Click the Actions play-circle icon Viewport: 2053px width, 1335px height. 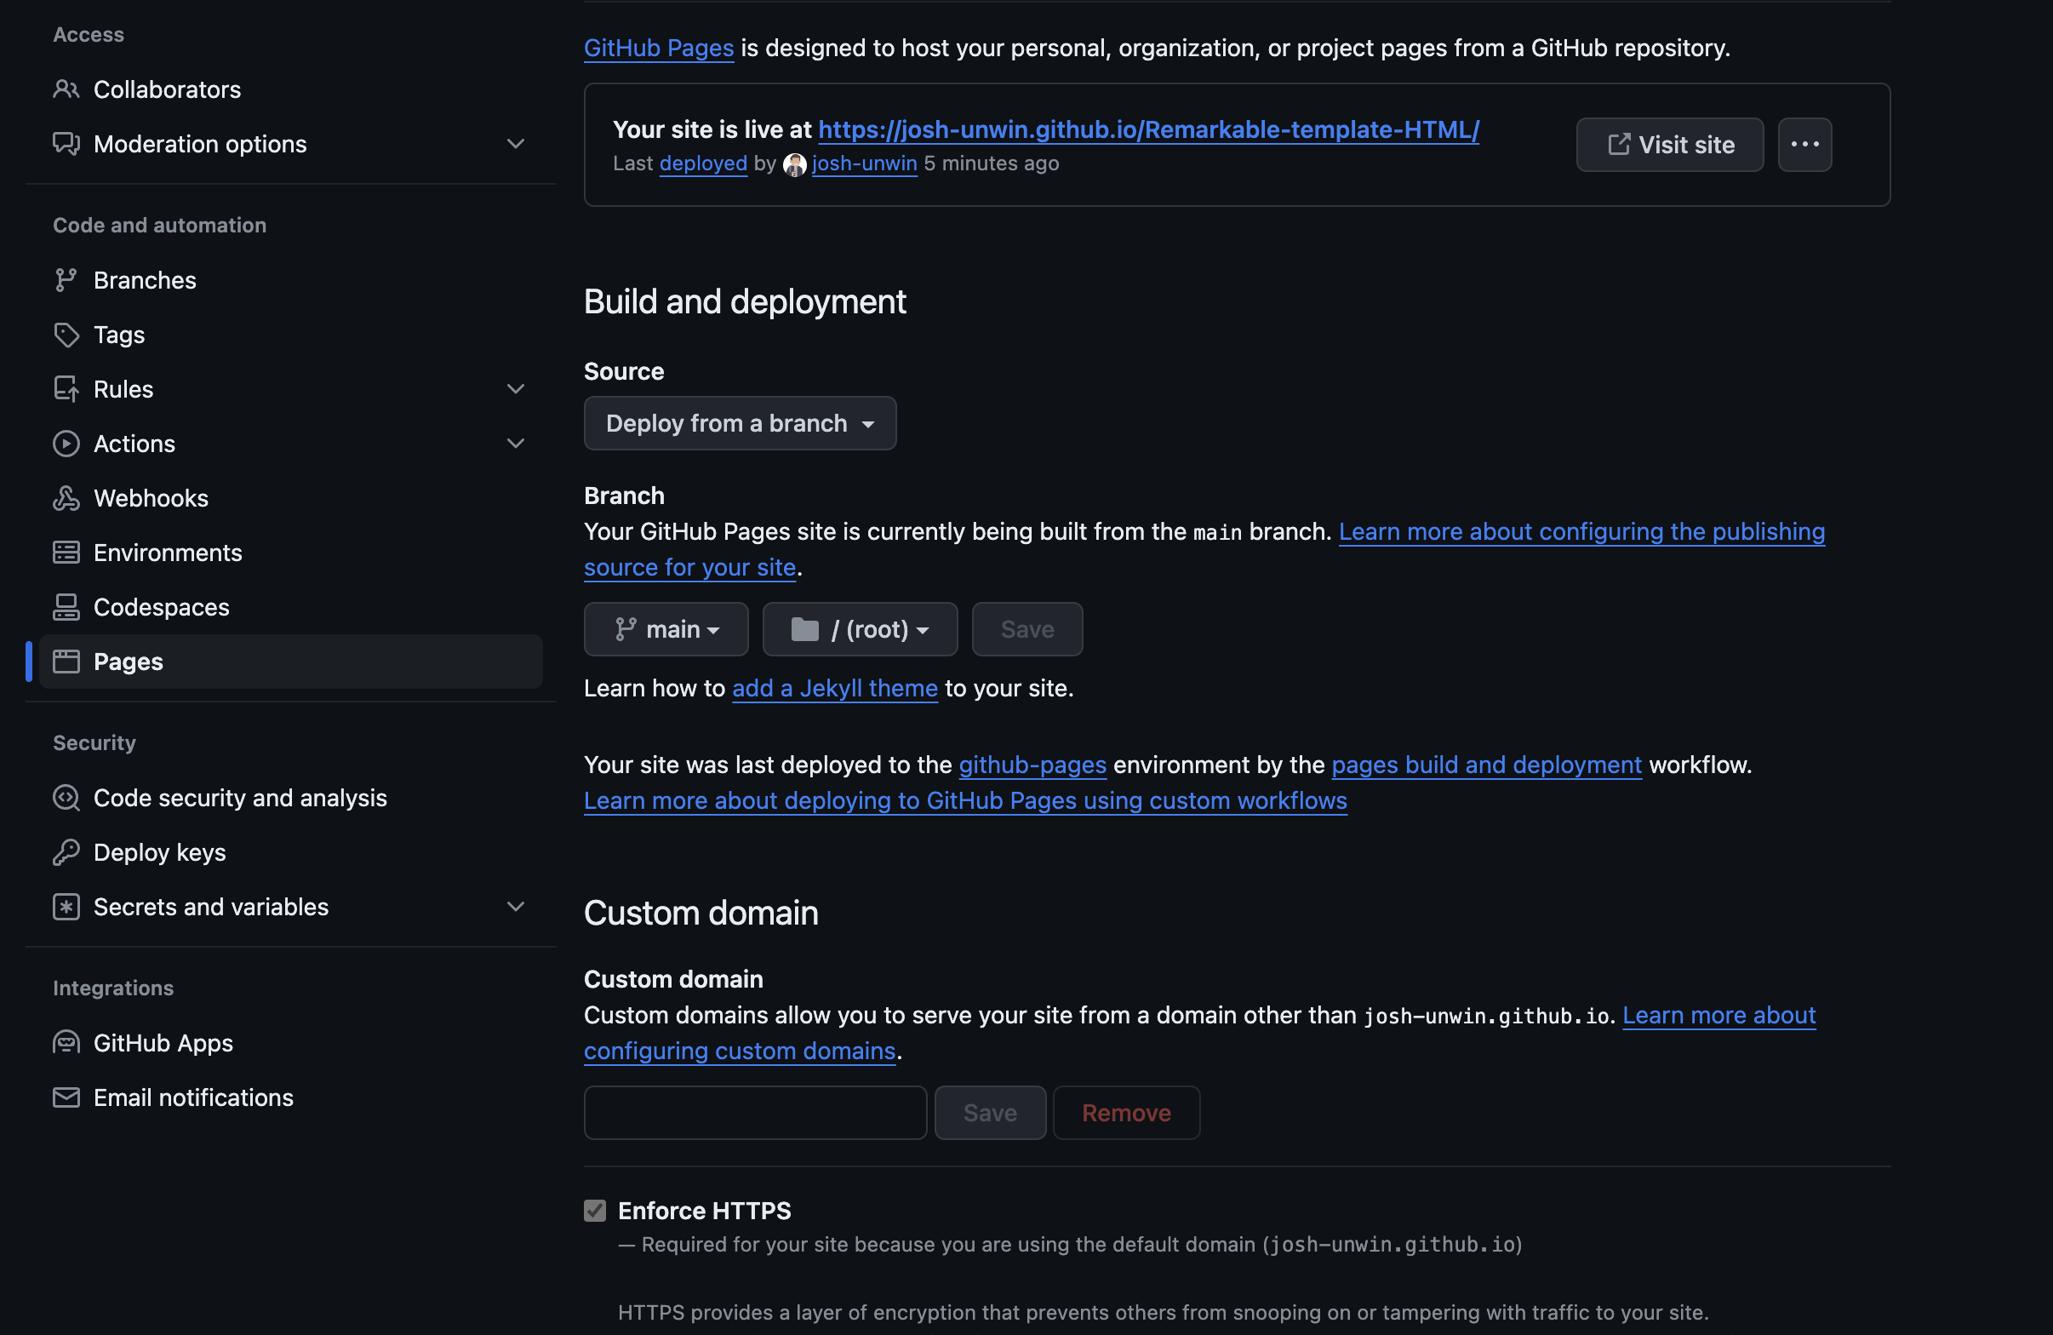66,443
